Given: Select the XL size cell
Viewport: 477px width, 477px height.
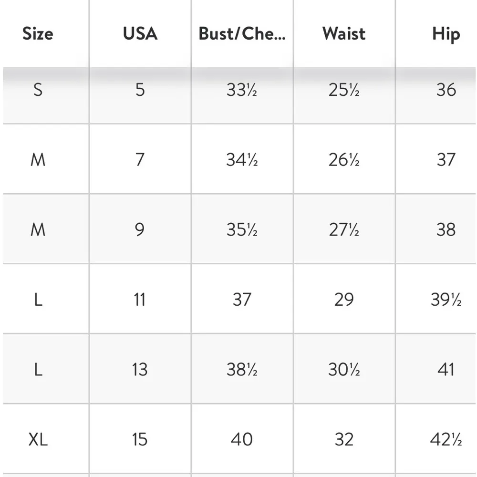Looking at the screenshot, I should (x=38, y=439).
